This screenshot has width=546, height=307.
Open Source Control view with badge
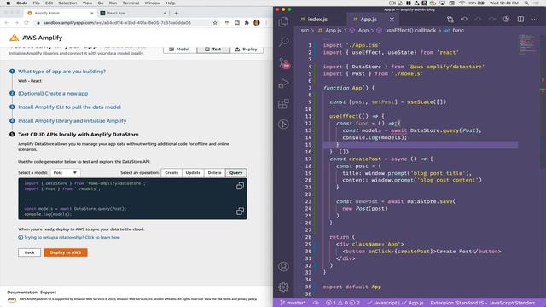click(x=284, y=63)
